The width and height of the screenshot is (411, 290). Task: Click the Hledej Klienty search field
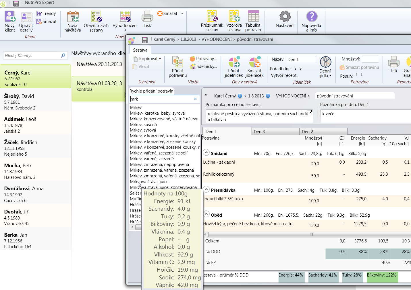tap(32, 56)
